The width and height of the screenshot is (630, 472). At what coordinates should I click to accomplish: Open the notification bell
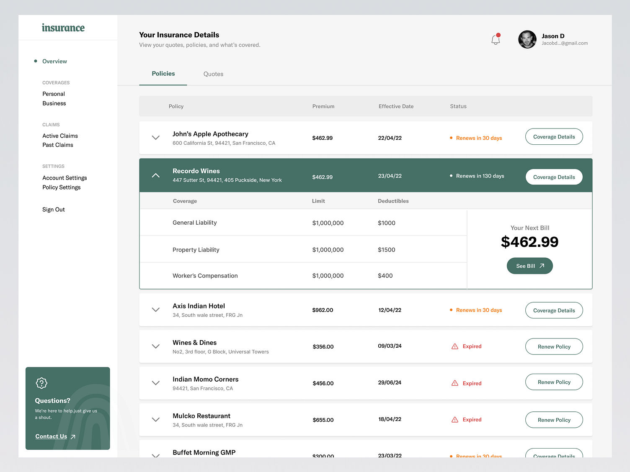(x=495, y=39)
